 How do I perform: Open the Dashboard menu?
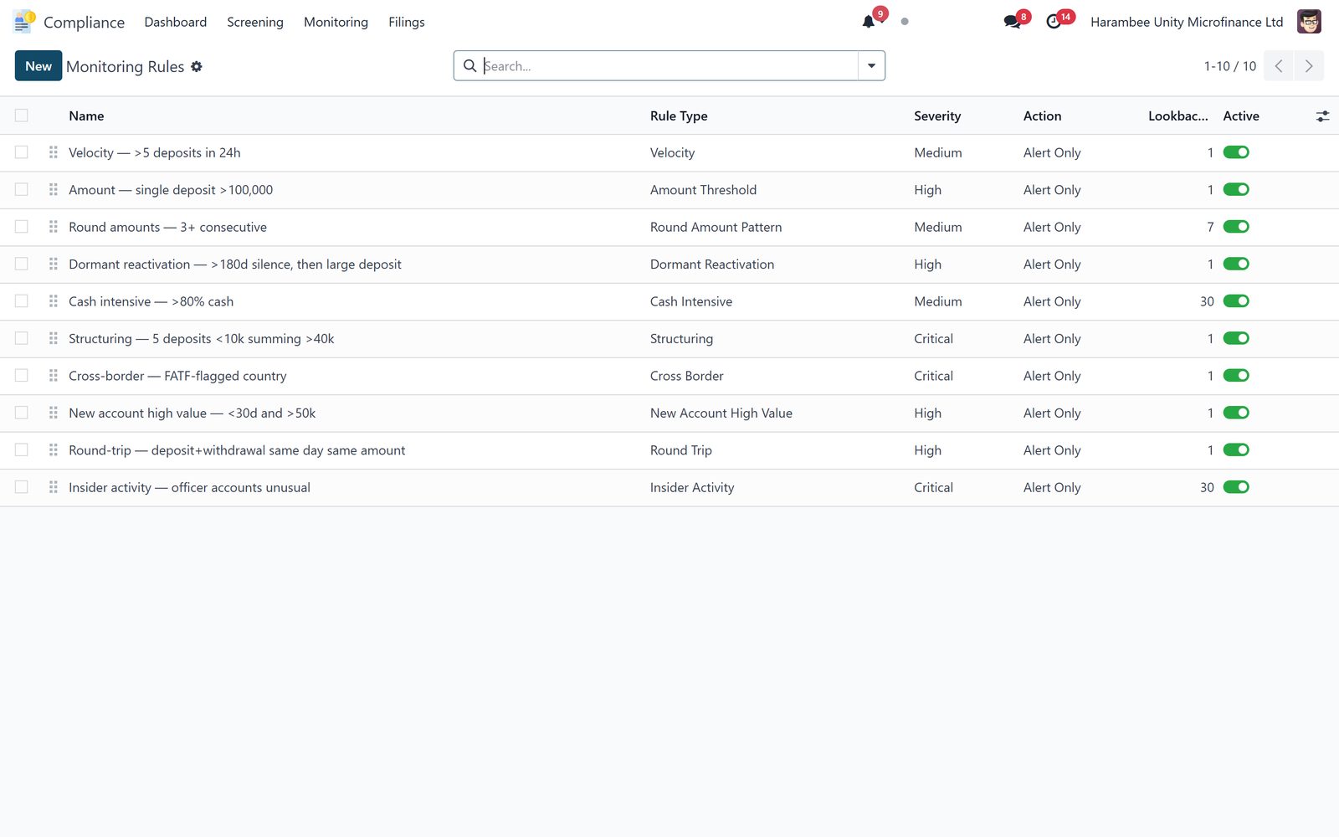click(x=176, y=22)
